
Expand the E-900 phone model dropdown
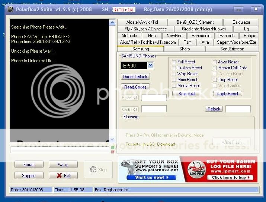pyautogui.click(x=150, y=65)
